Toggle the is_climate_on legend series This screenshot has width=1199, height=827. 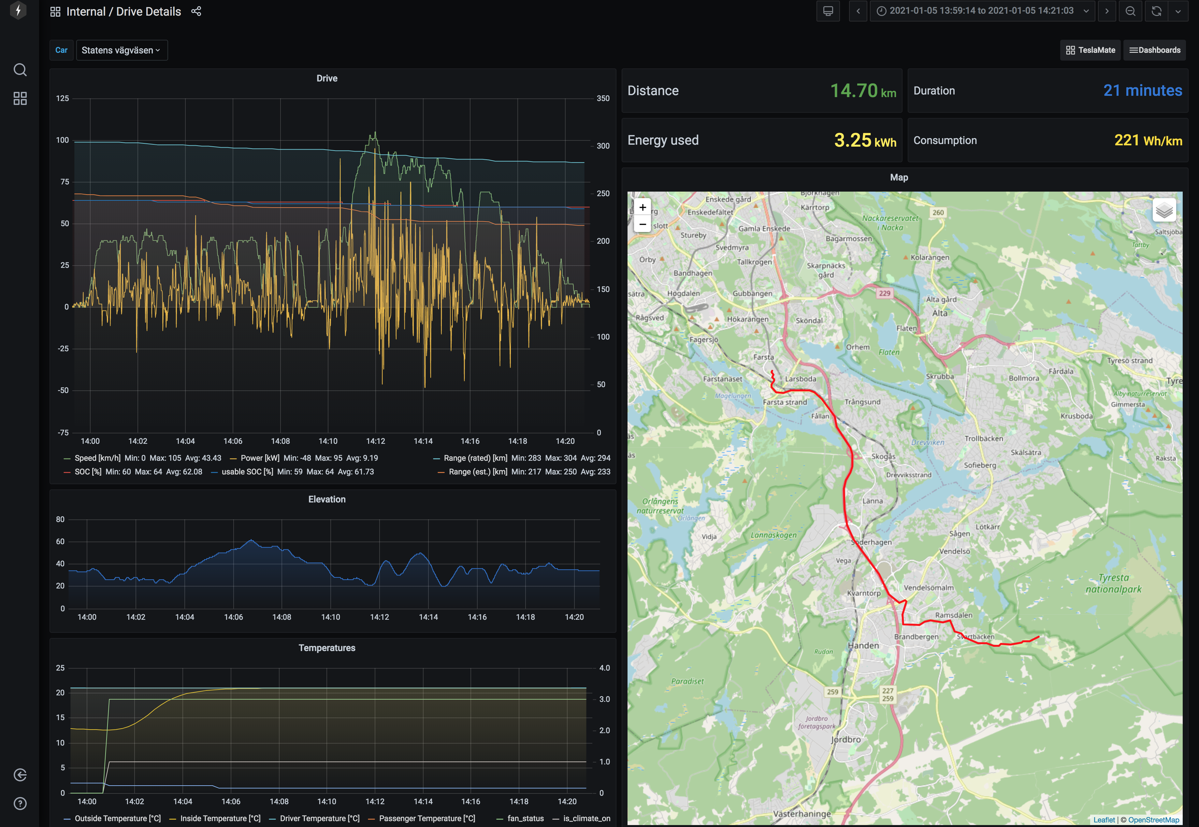click(586, 818)
